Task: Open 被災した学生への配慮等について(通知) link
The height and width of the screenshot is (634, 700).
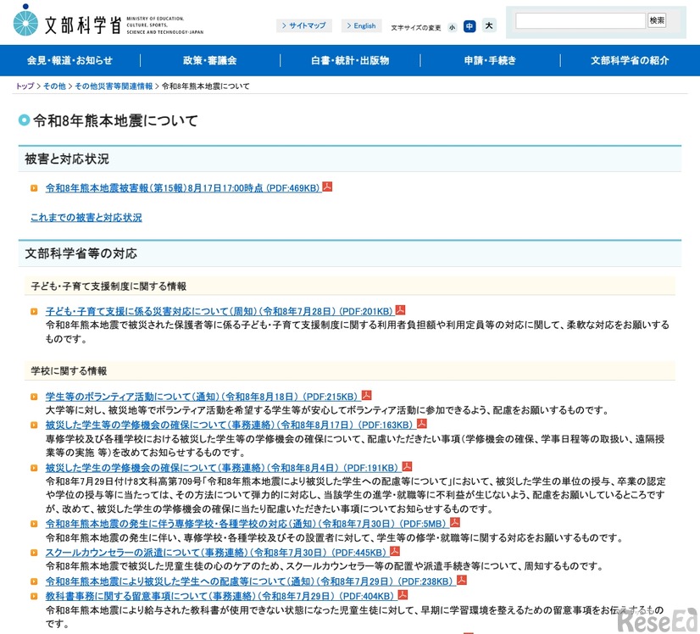Action: pyautogui.click(x=249, y=581)
